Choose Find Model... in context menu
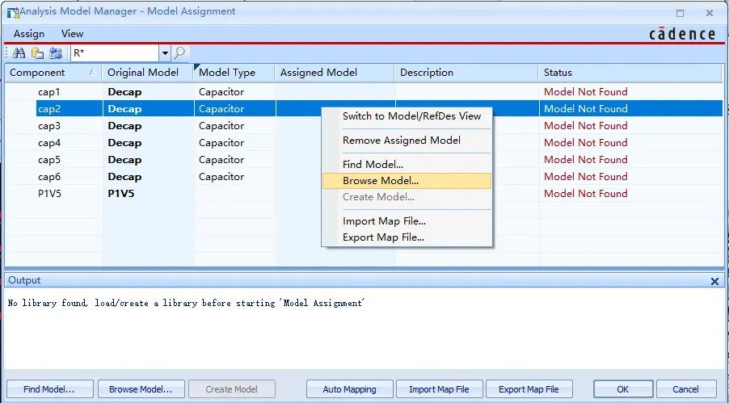This screenshot has height=403, width=729. click(373, 165)
